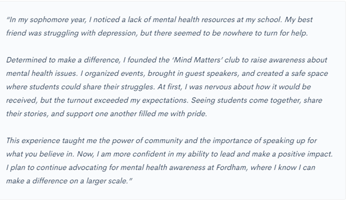The width and height of the screenshot is (346, 204).
Task: Click the word 'confident' in third paragraph
Action: 149,154
